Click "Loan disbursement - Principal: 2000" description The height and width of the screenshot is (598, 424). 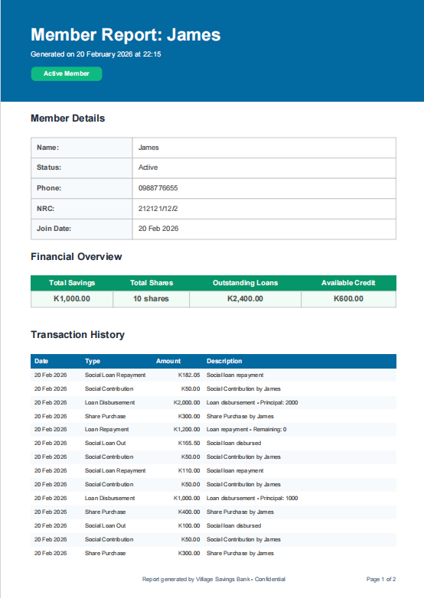click(x=253, y=403)
